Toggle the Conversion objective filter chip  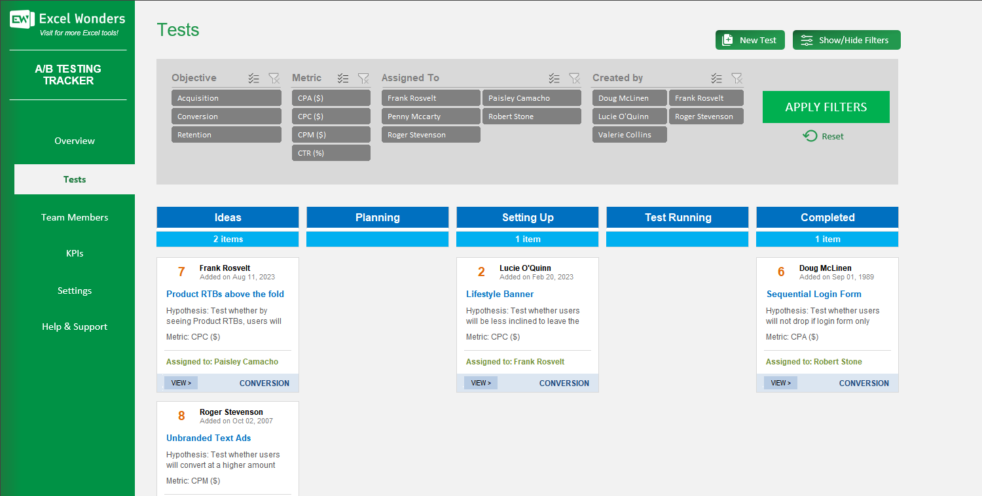pyautogui.click(x=226, y=116)
